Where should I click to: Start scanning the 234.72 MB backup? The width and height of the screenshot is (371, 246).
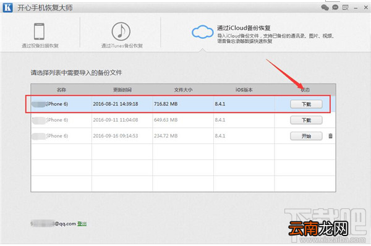tap(306, 136)
